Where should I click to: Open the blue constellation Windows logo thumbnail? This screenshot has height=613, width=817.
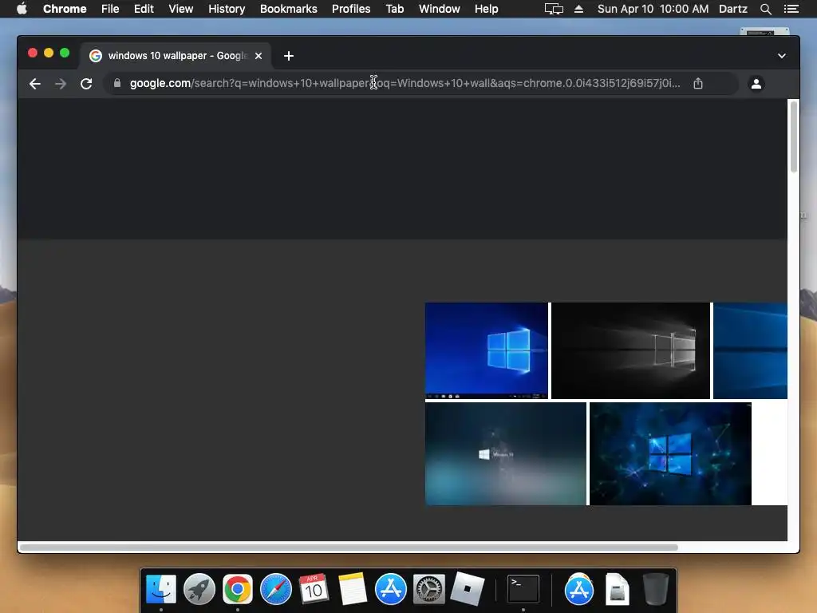point(670,453)
